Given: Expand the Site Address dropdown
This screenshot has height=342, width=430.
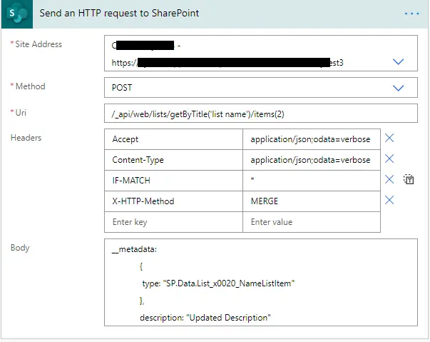Looking at the screenshot, I should [398, 61].
